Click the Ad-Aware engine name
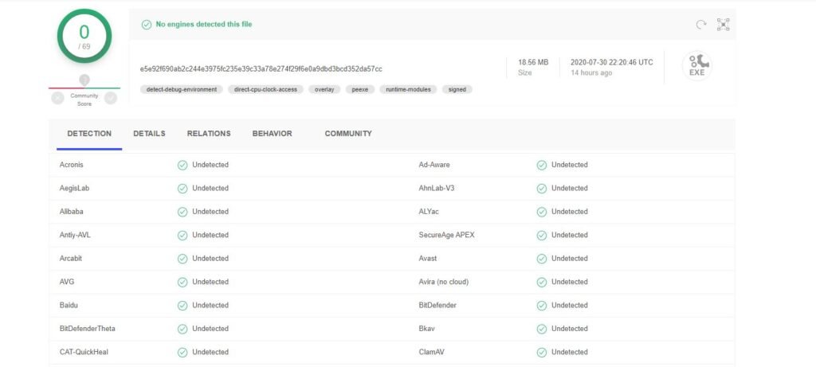This screenshot has height=367, width=816. (x=434, y=165)
